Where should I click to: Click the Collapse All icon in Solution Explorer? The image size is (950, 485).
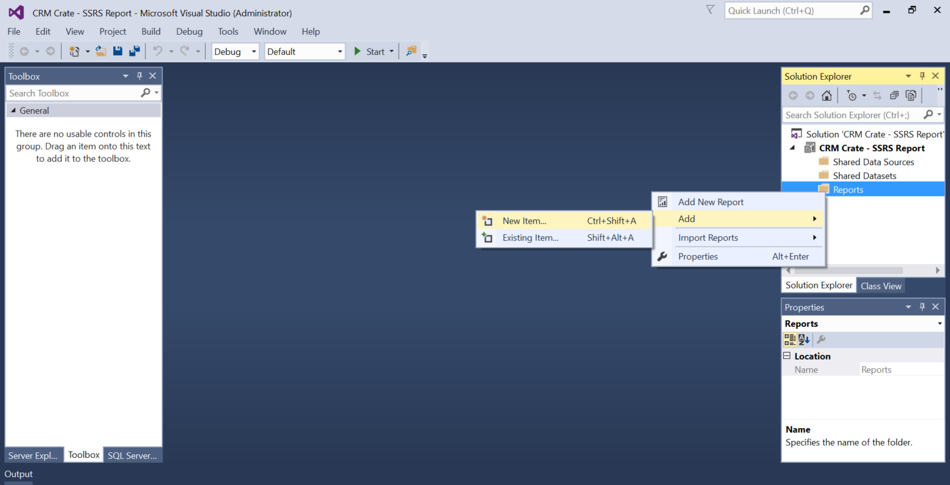894,95
